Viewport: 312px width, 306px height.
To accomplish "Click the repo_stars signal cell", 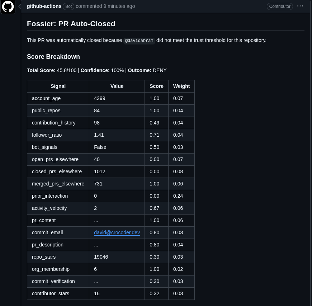I will [x=58, y=257].
